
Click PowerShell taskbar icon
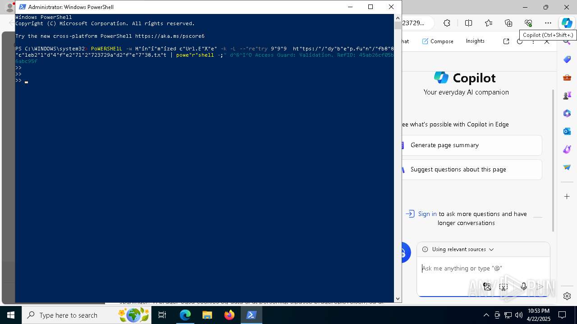pyautogui.click(x=251, y=315)
